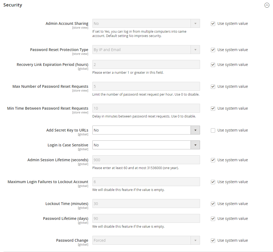
Task: Click the Max Number of Password Reset Requests field
Action: (146, 86)
